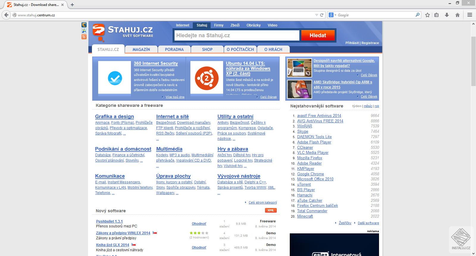Rate Zákony a předpisy WINLEX 2014 stars
476x256 pixels.
click(199, 233)
